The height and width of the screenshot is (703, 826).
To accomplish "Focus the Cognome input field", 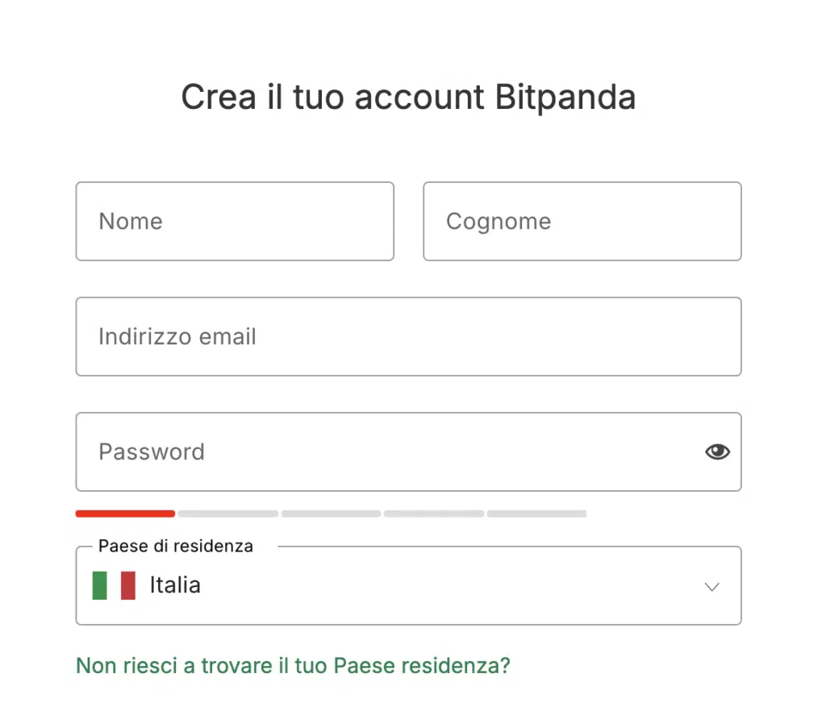I will pyautogui.click(x=582, y=222).
